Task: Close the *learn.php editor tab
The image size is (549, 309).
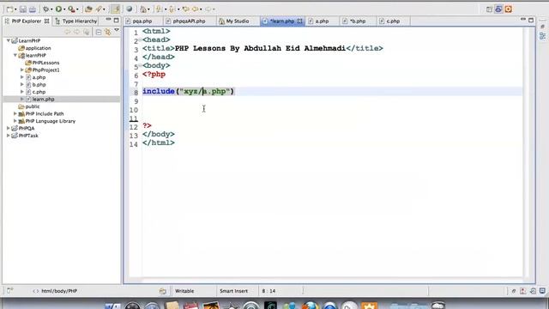Action: point(299,21)
